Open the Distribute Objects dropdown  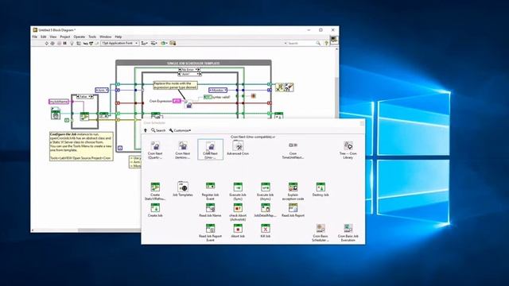(153, 43)
